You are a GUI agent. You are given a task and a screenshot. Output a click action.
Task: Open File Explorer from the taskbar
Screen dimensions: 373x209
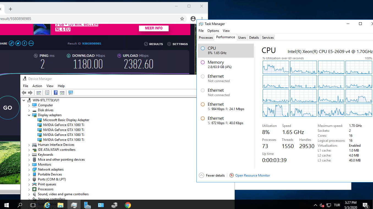click(x=61, y=205)
